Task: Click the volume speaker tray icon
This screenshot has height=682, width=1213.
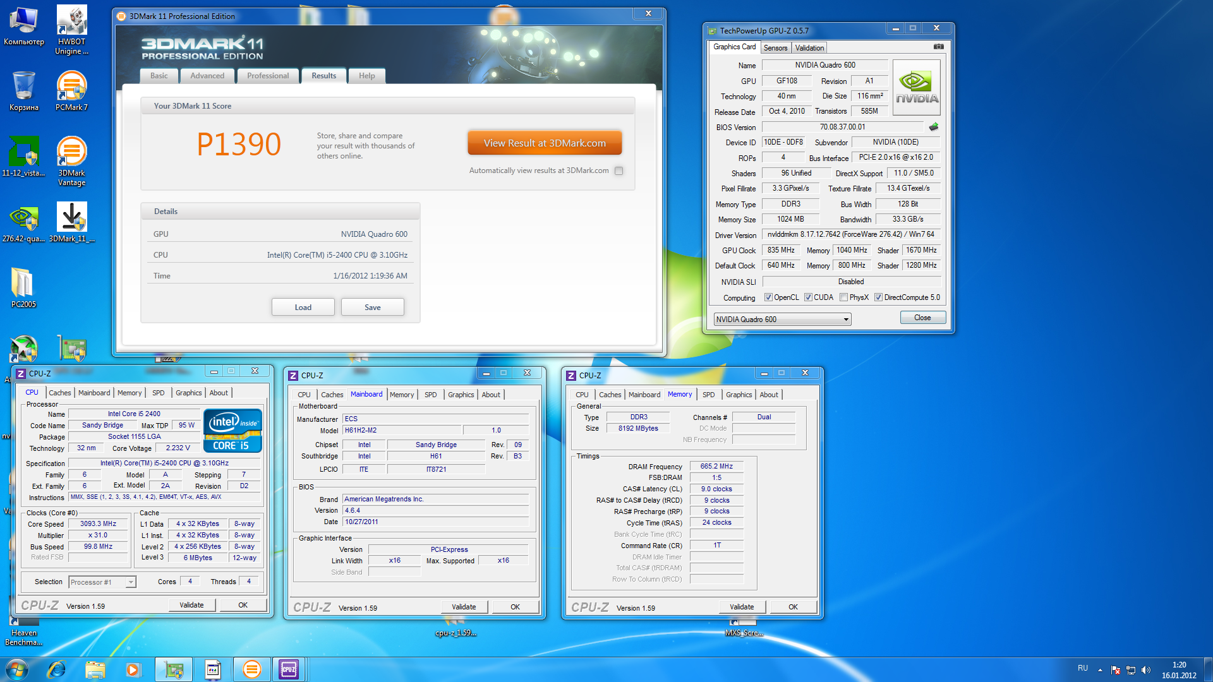Action: 1146,670
